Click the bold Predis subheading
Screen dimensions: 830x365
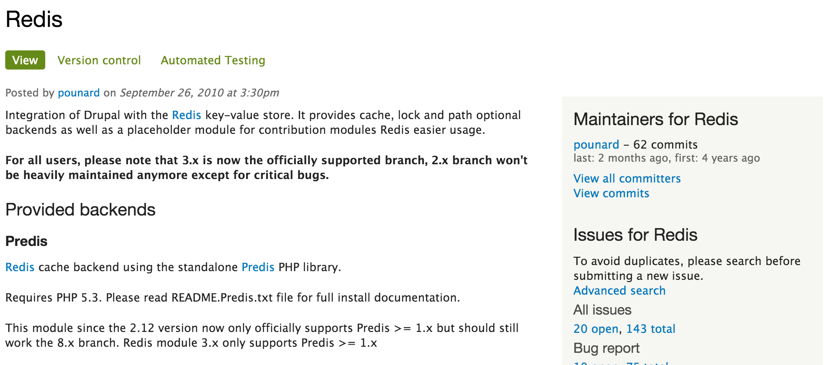click(x=27, y=241)
